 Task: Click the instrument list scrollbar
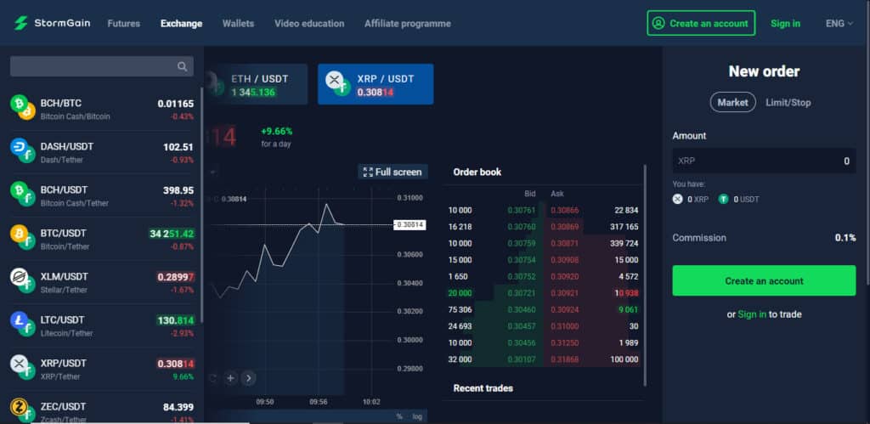tap(201, 206)
